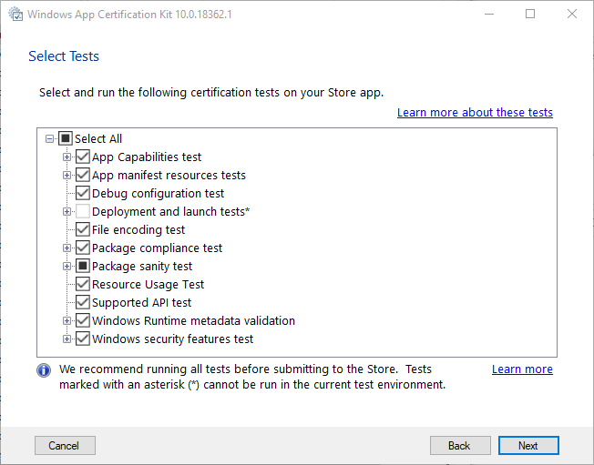
Task: Uncheck the App Capabilities test checkbox
Action: [83, 157]
